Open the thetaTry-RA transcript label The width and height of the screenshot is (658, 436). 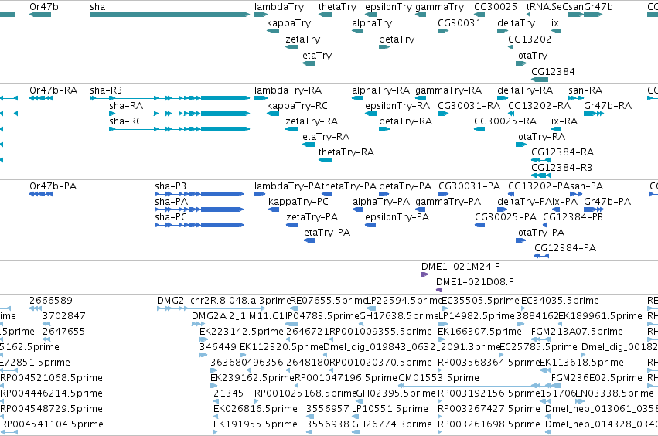point(346,152)
